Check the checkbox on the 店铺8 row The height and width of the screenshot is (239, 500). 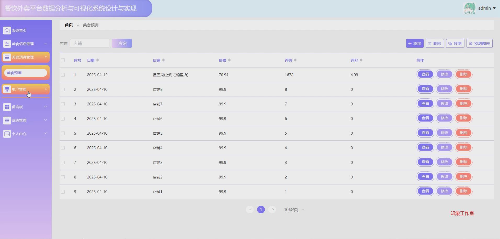coord(63,89)
